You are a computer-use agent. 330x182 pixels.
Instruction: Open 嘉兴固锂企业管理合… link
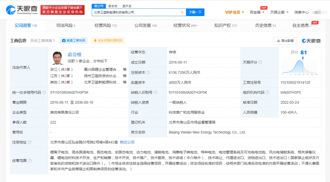pyautogui.click(x=102, y=69)
